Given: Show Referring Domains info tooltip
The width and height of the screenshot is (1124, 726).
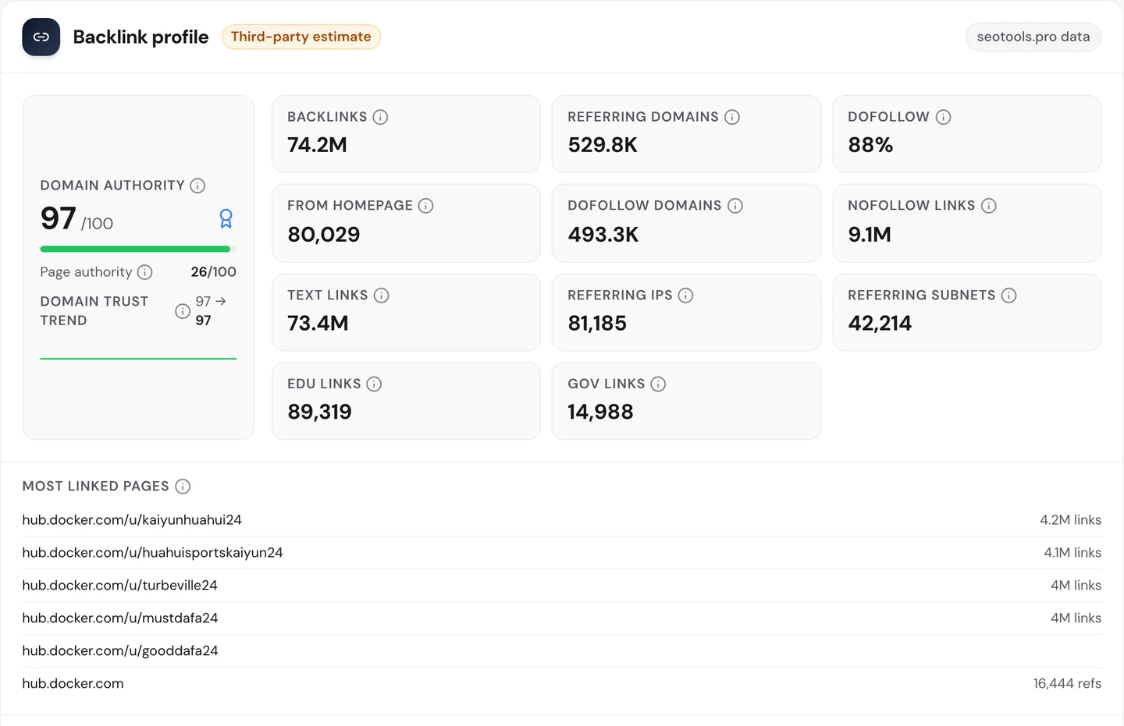Looking at the screenshot, I should click(x=732, y=117).
